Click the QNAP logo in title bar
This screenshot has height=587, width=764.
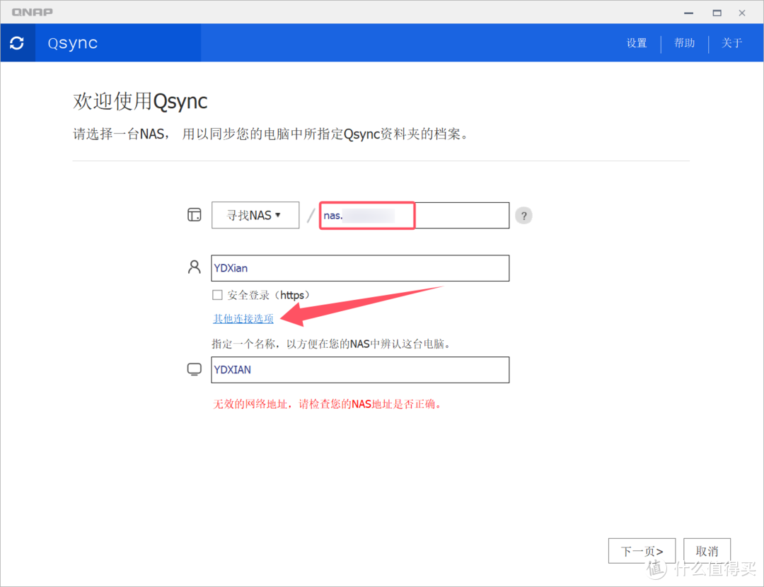coord(32,12)
